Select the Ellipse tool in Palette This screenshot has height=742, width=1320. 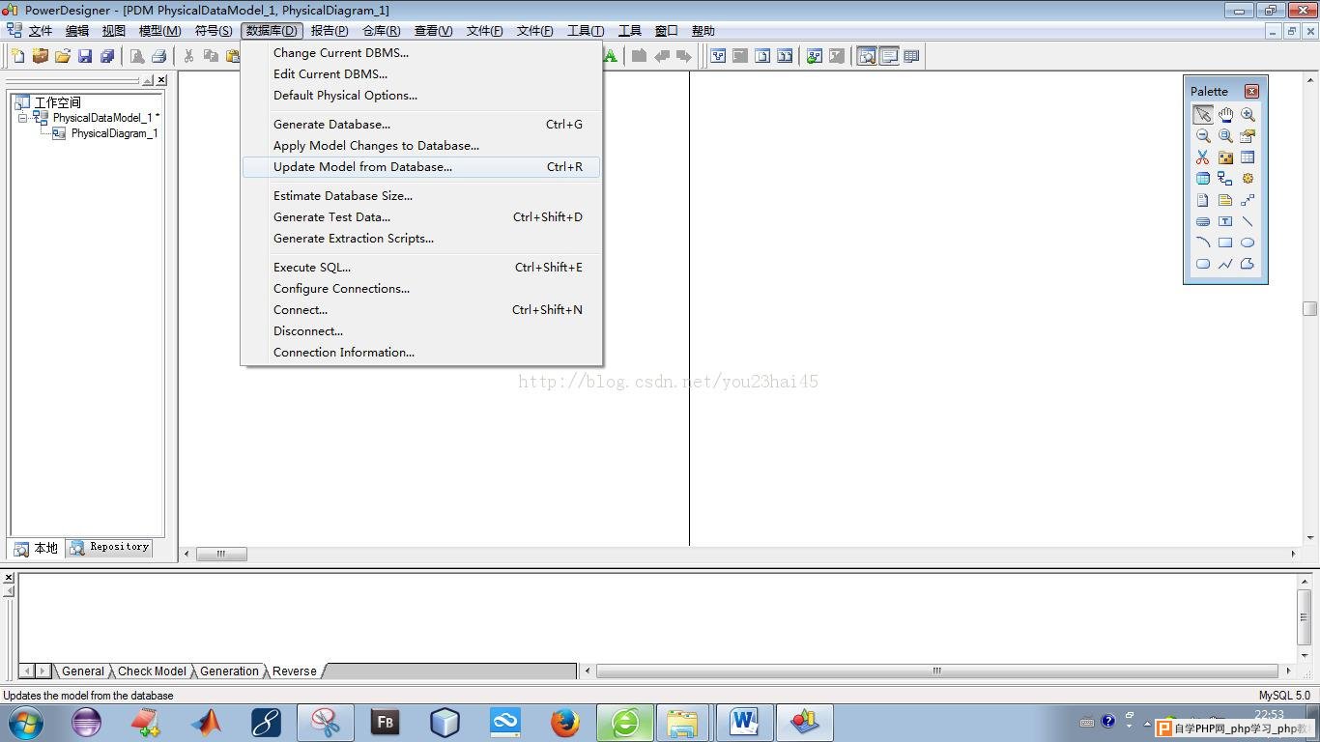coord(1248,243)
